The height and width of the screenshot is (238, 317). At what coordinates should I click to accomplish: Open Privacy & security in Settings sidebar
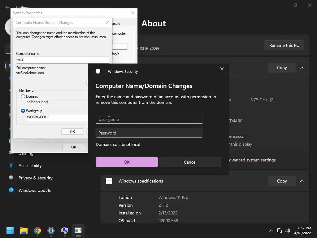[x=35, y=178]
